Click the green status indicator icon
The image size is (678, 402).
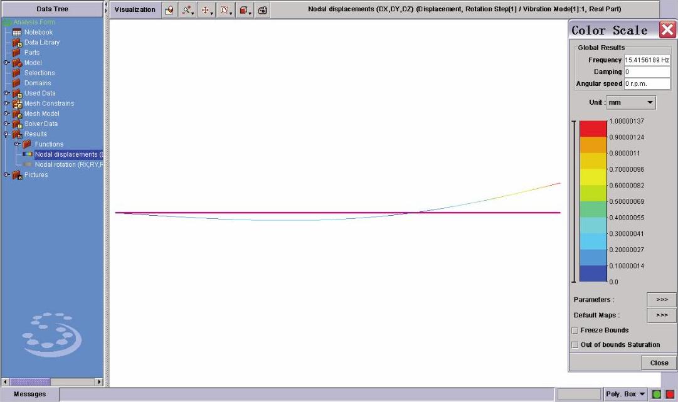click(657, 394)
